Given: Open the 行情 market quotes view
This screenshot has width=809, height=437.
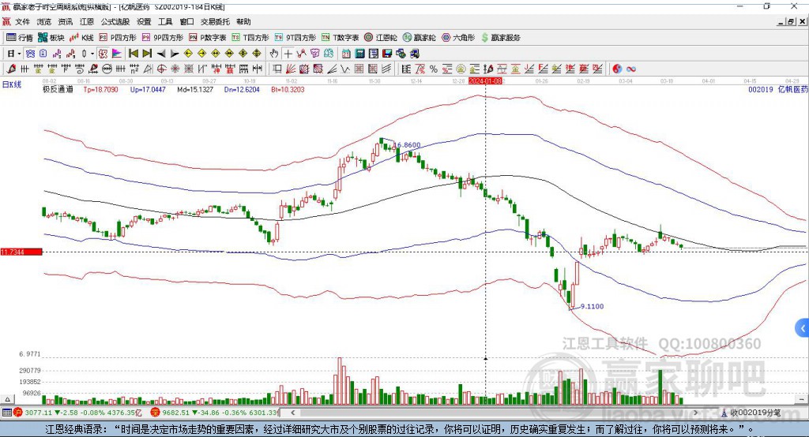Looking at the screenshot, I should pyautogui.click(x=20, y=37).
